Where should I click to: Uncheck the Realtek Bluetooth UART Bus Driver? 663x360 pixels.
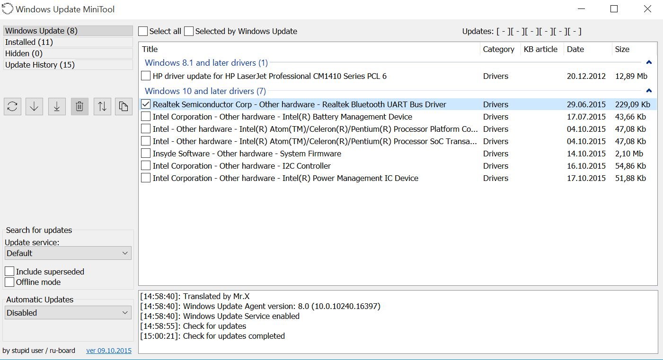[x=146, y=104]
